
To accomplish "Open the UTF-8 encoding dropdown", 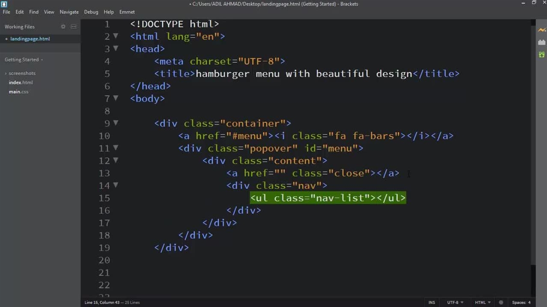I will 455,302.
